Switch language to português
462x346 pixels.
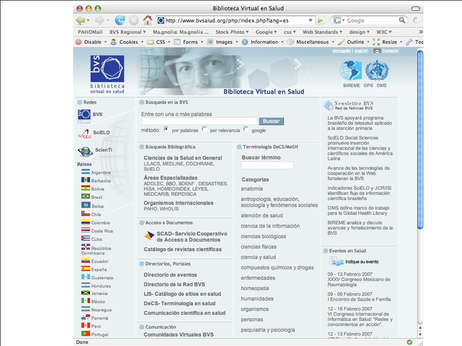pyautogui.click(x=341, y=50)
